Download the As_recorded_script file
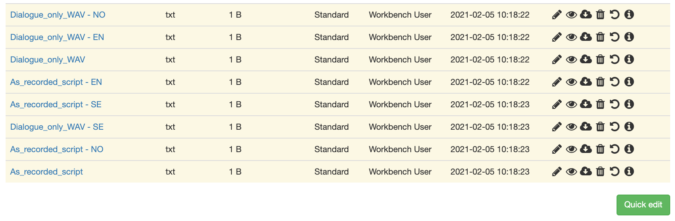The height and width of the screenshot is (221, 675). click(x=586, y=171)
